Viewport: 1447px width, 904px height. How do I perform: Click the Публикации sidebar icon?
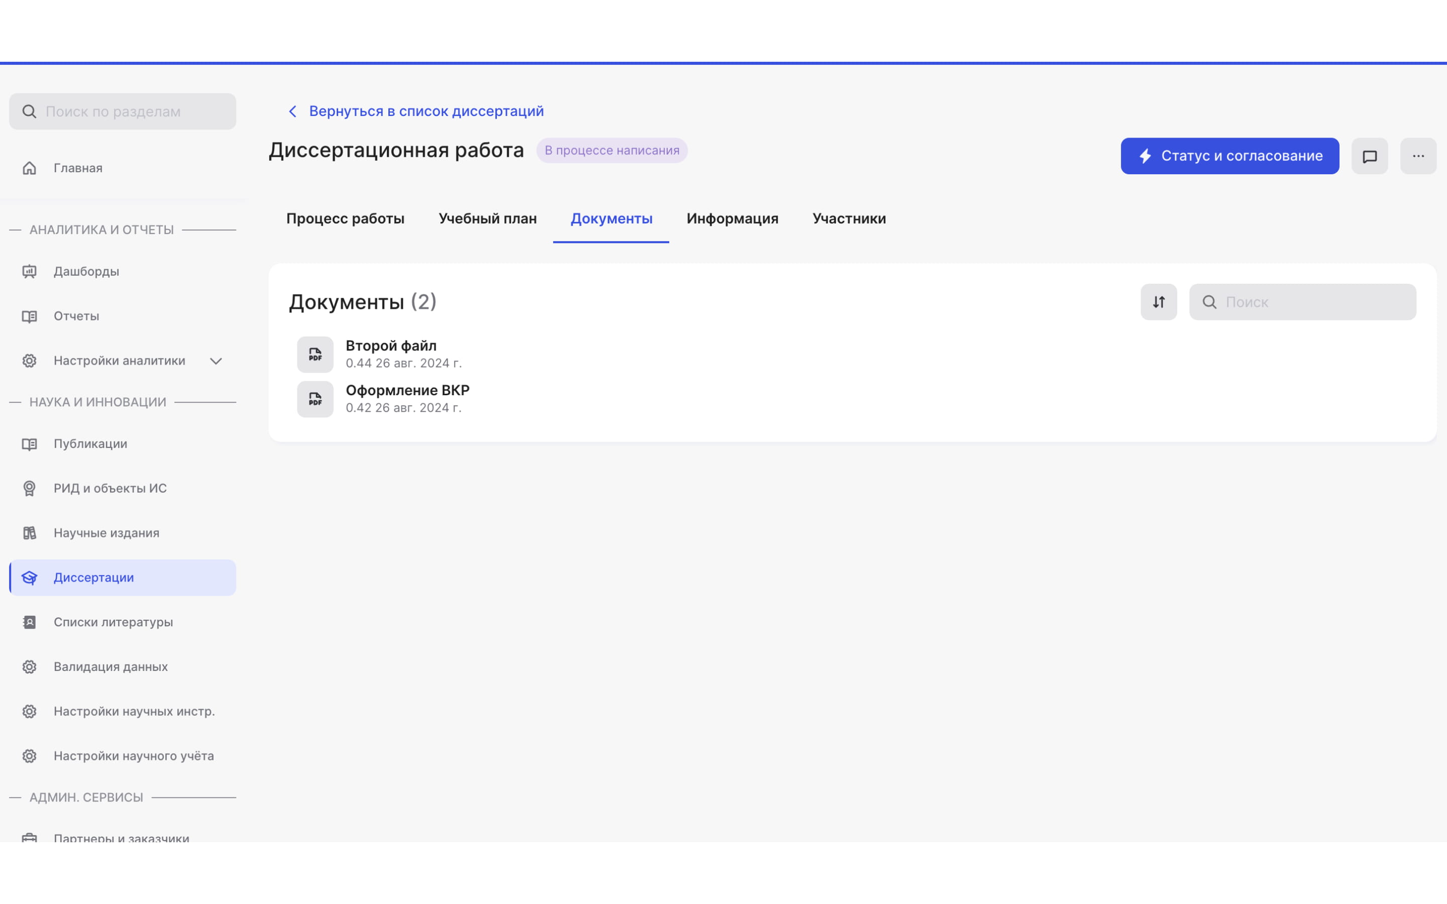[x=29, y=443]
